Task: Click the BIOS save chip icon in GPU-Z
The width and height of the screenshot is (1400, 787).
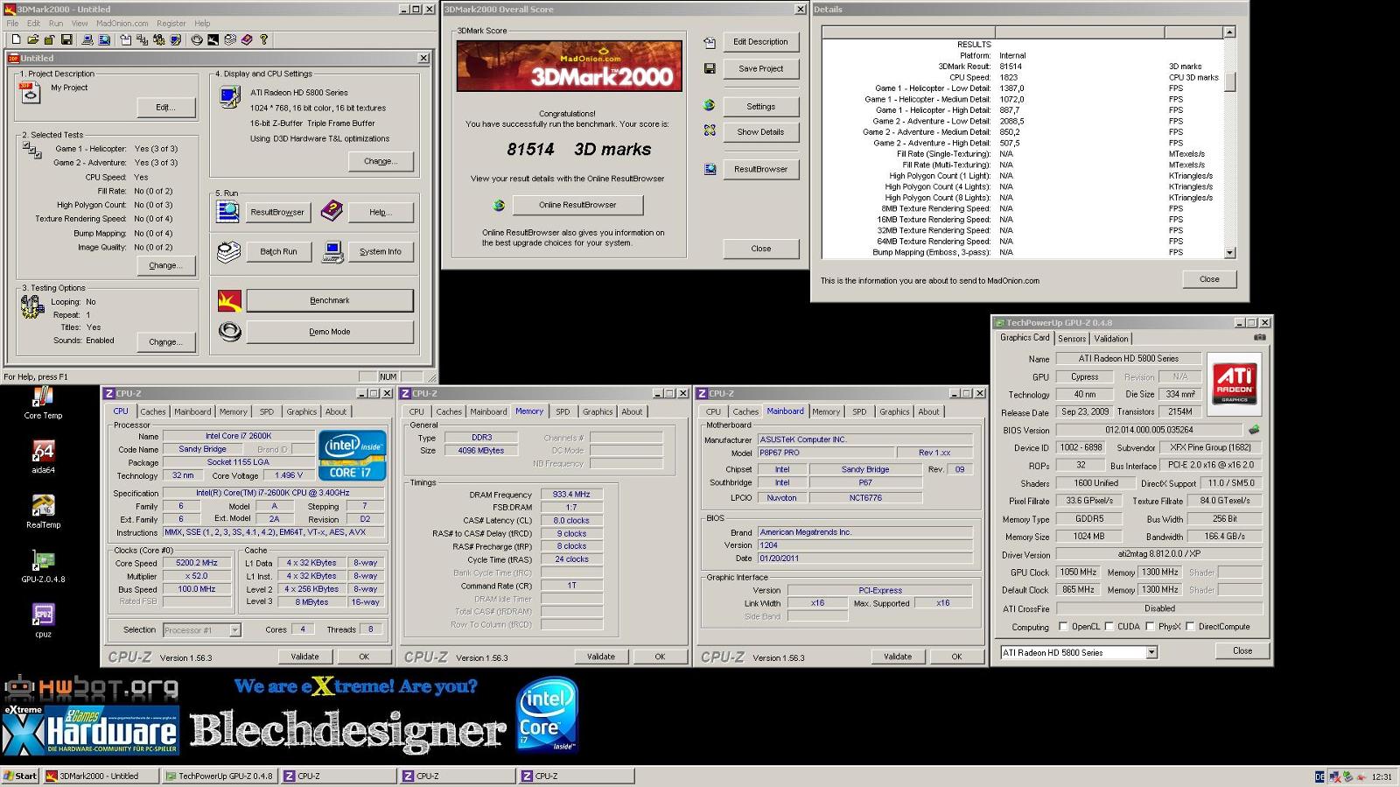Action: click(x=1254, y=430)
